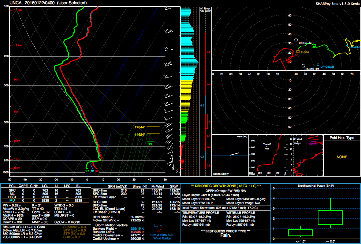The width and height of the screenshot is (361, 244).
Task: Click the "Theta-E v. Pres" inset label
Action: coord(266,146)
